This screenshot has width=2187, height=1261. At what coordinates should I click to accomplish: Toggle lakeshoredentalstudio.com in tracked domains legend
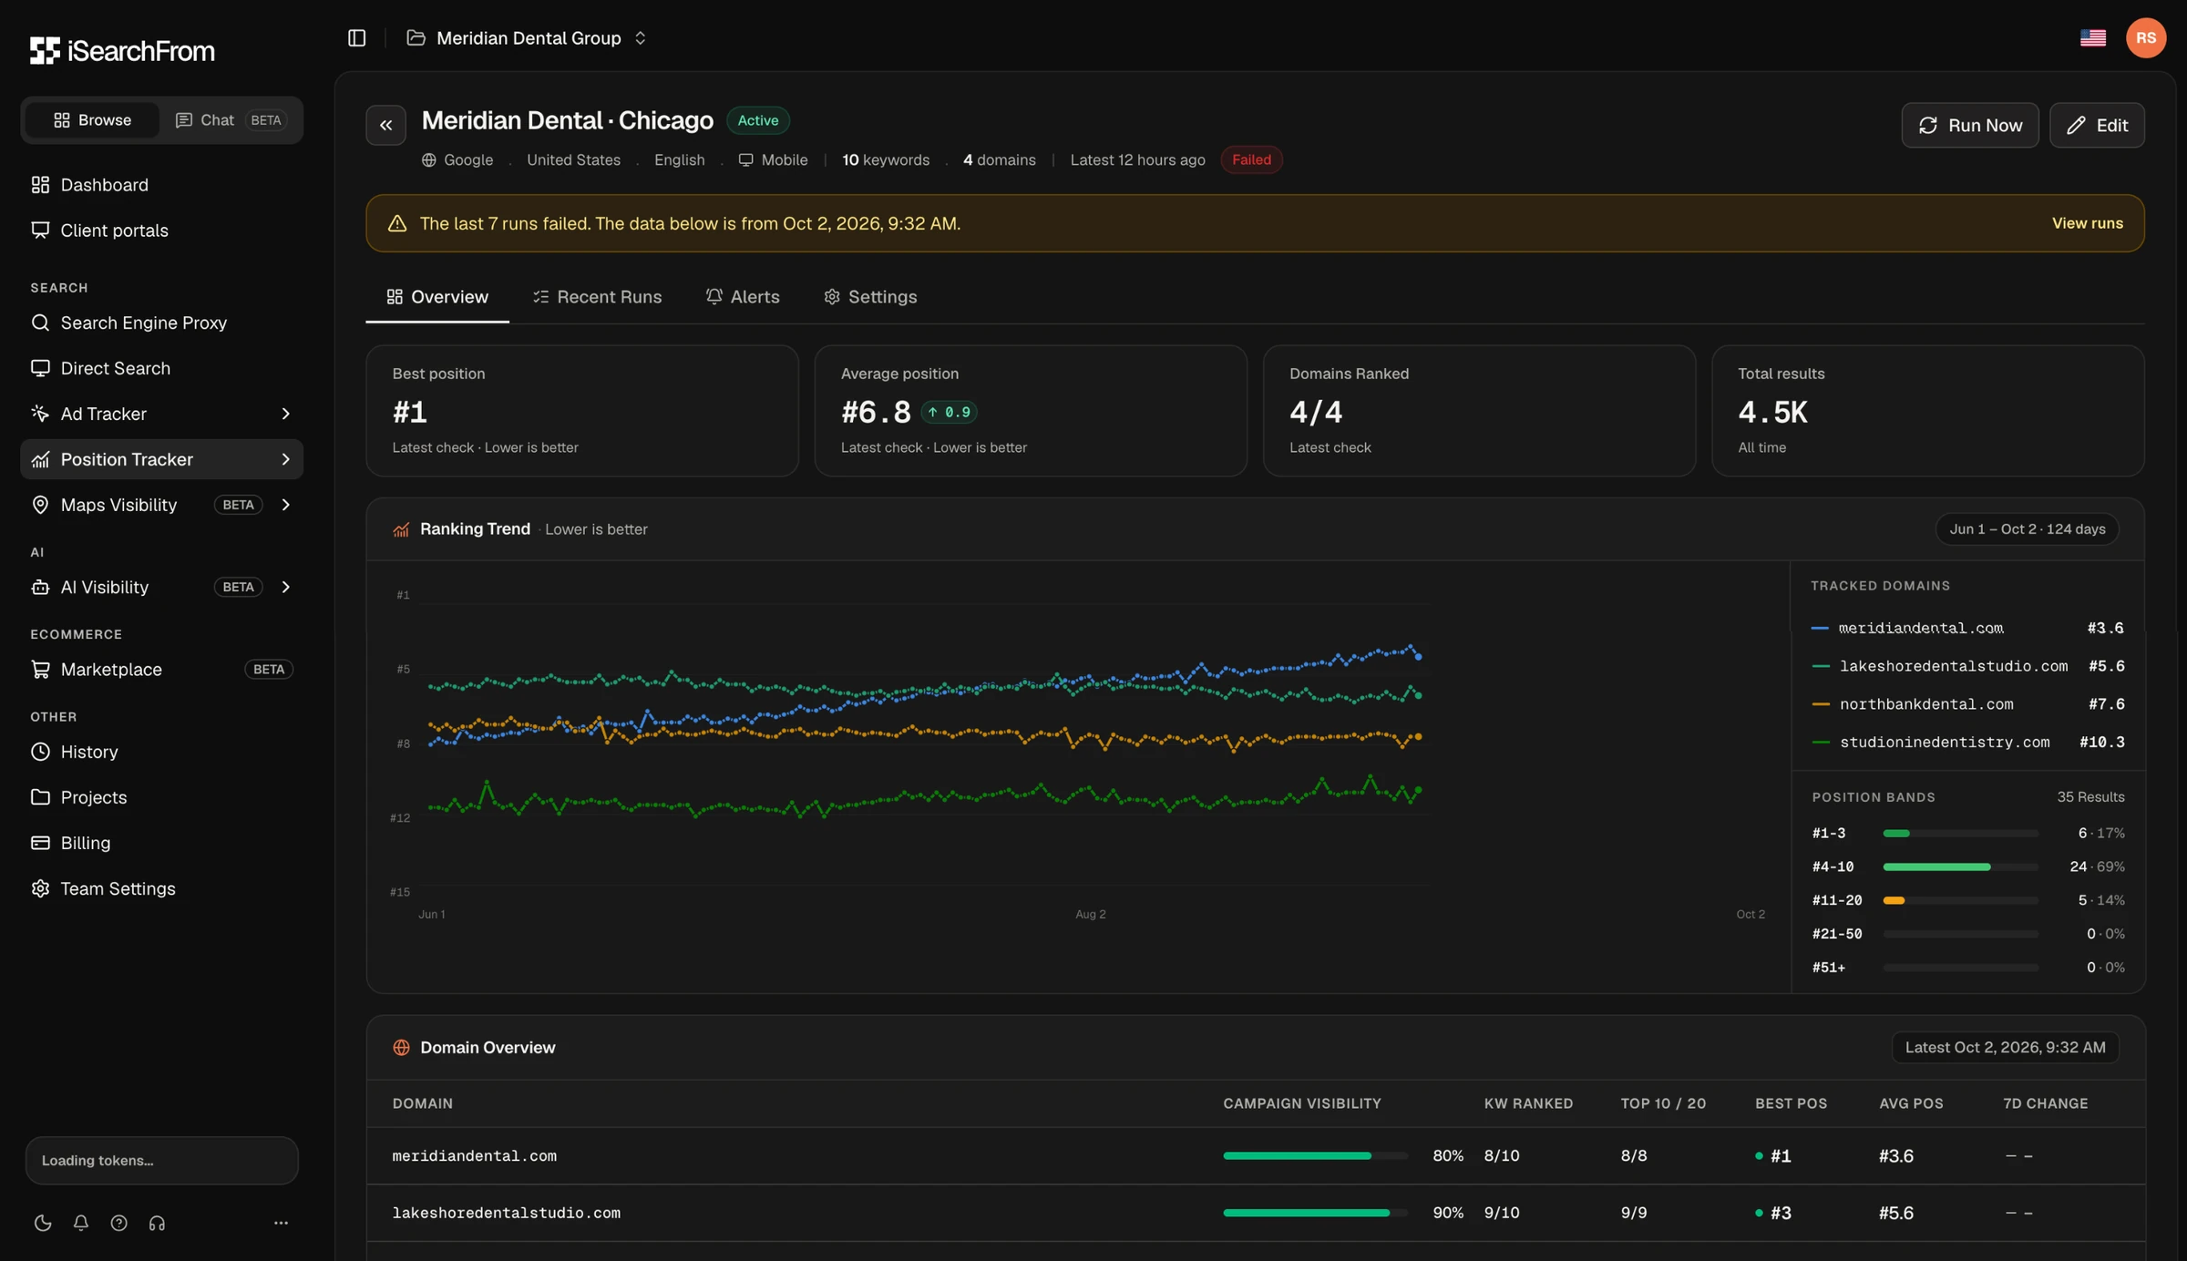(1967, 666)
